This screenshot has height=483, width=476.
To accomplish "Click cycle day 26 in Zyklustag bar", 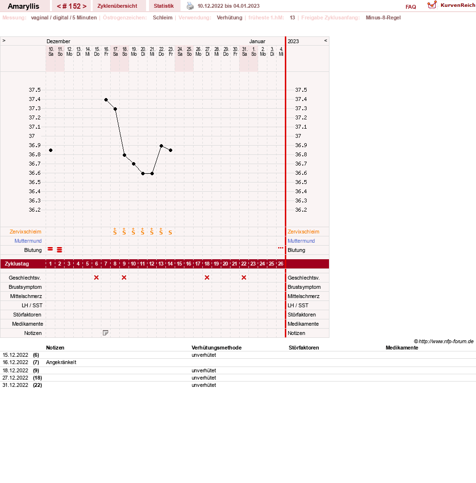I will click(280, 264).
